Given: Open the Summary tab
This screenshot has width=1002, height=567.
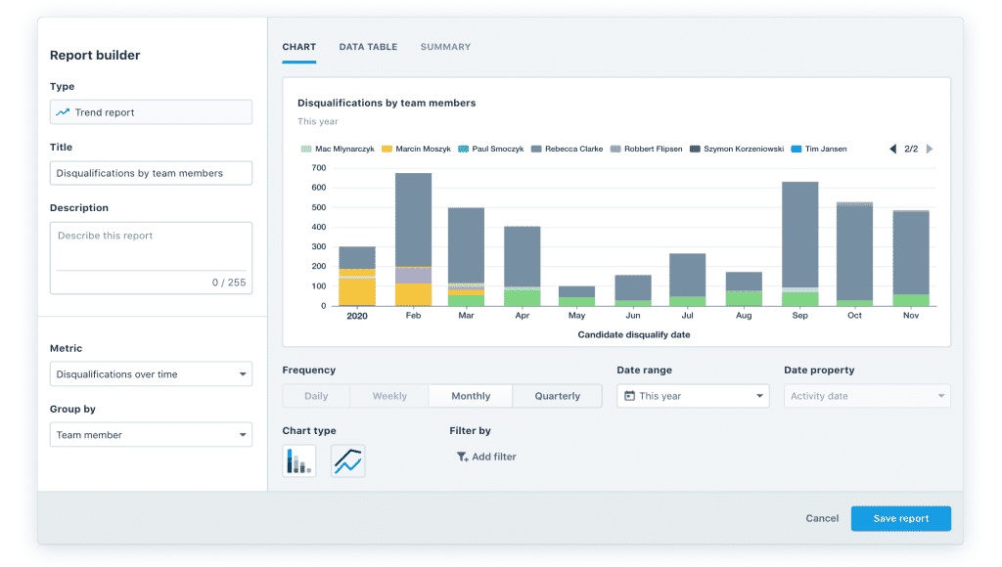Looking at the screenshot, I should [445, 46].
